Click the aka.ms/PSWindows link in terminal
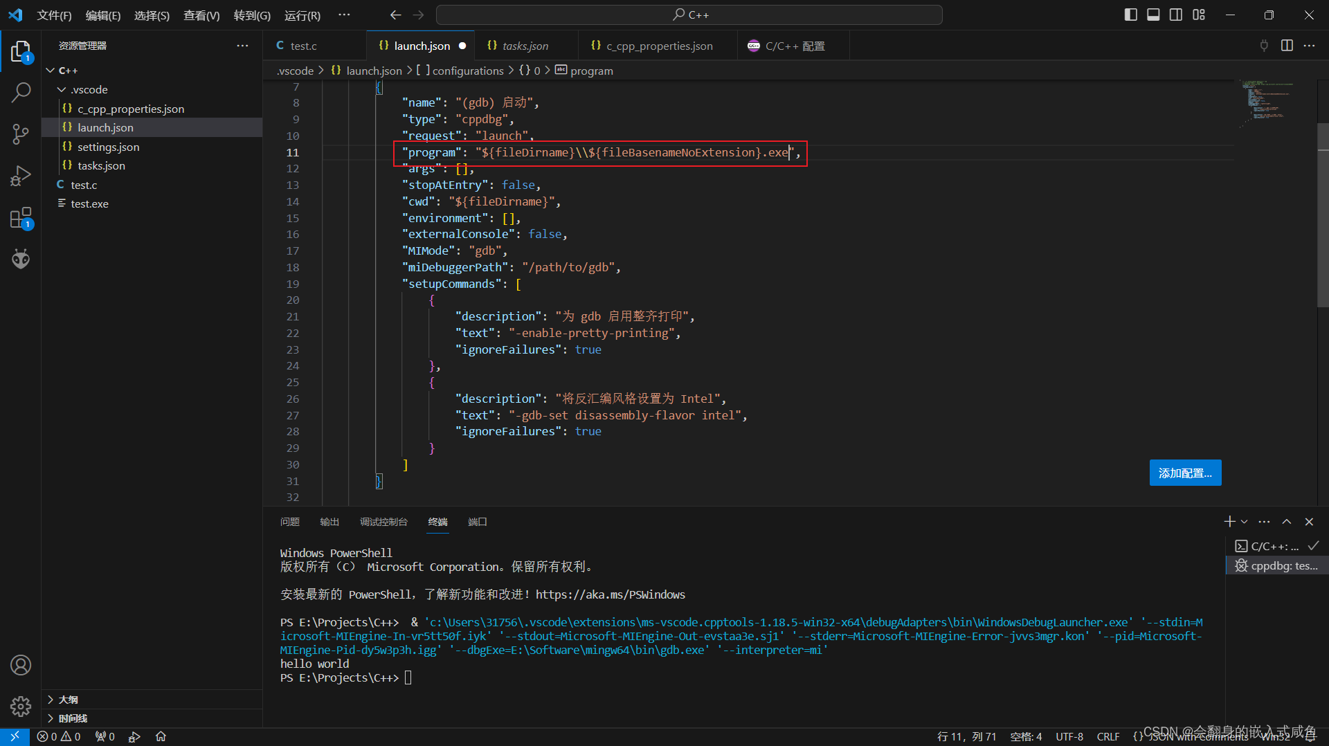1329x746 pixels. click(610, 594)
